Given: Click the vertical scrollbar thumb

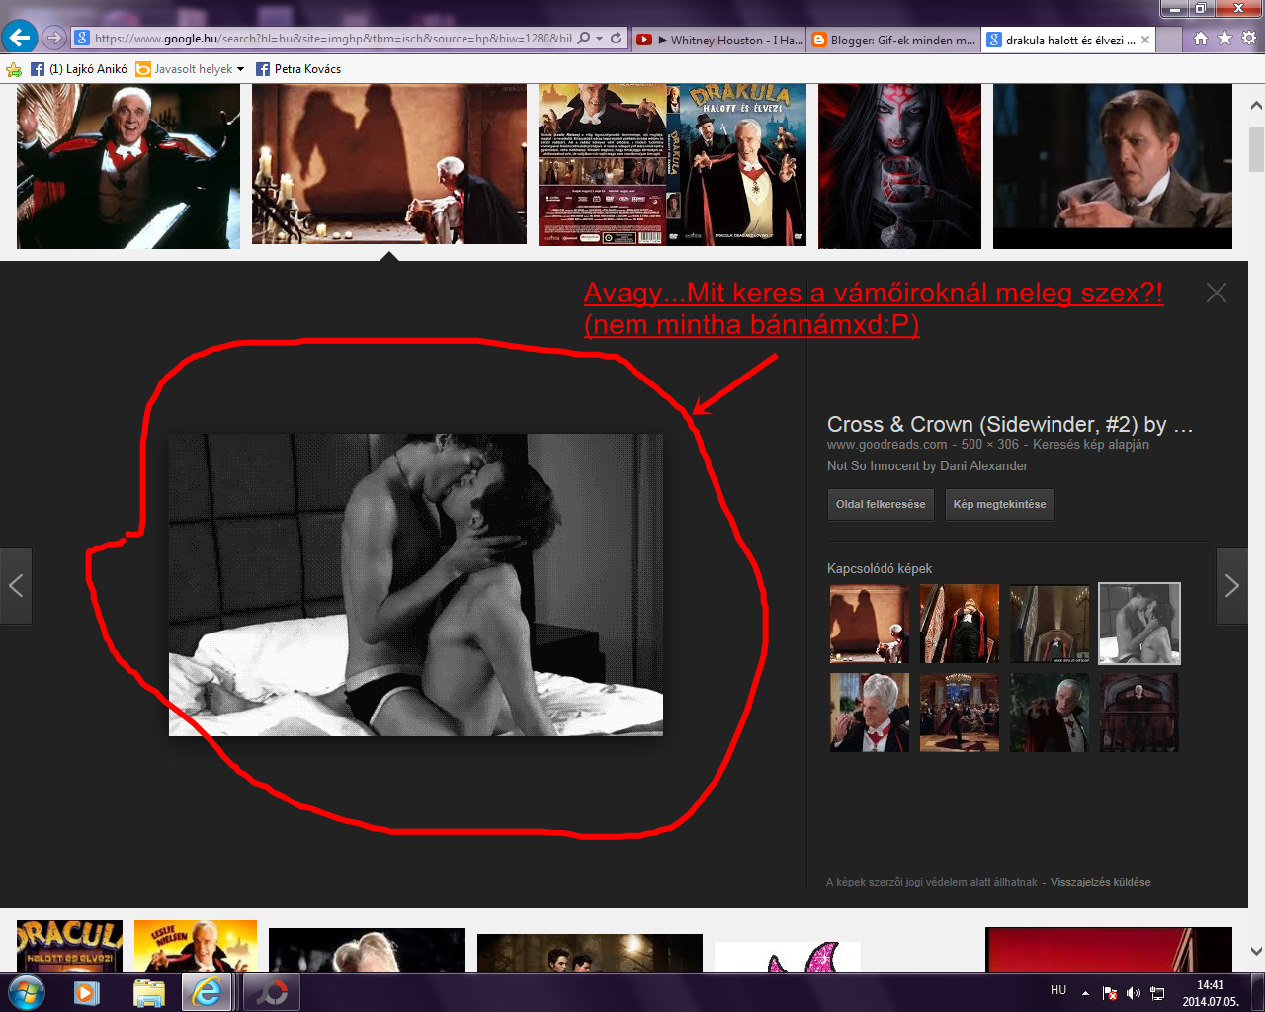Looking at the screenshot, I should click(x=1256, y=147).
